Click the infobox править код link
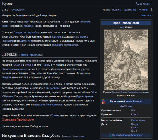 click(146, 15)
